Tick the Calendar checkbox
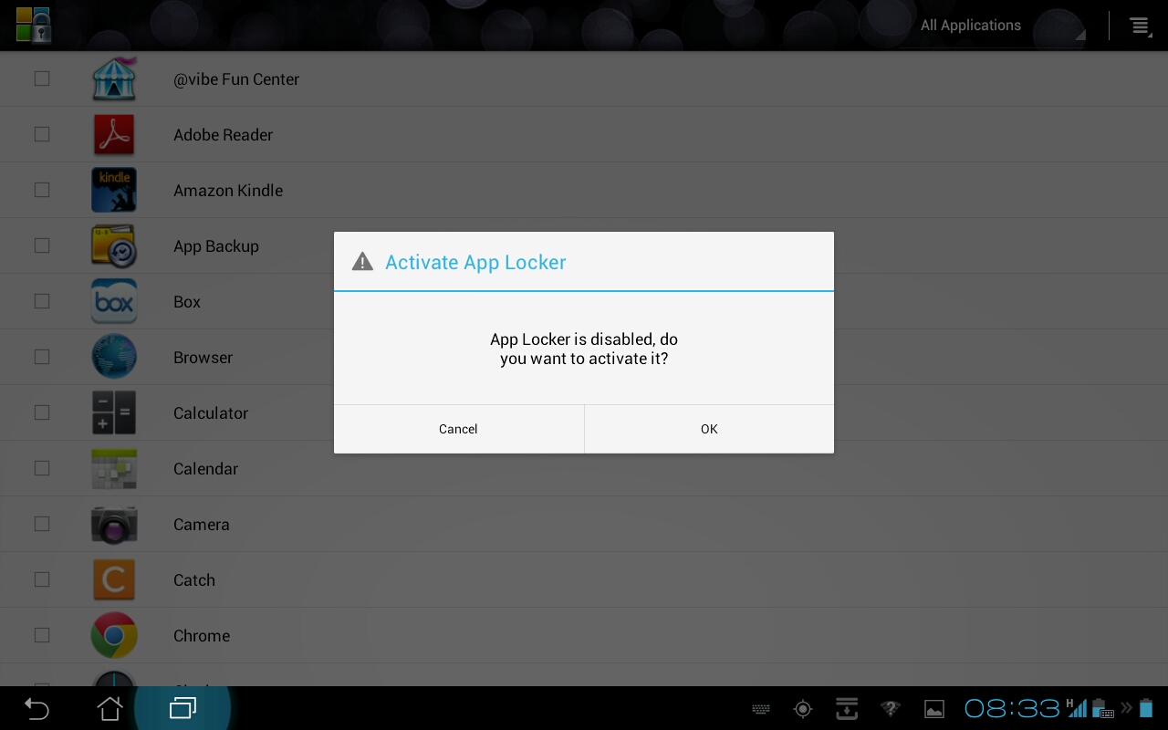The width and height of the screenshot is (1168, 730). tap(42, 469)
